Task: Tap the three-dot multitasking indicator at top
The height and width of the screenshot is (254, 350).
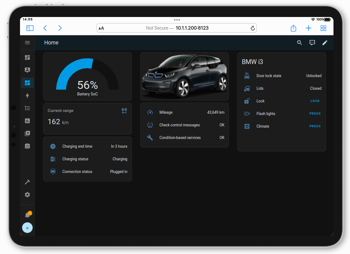Action: [177, 20]
